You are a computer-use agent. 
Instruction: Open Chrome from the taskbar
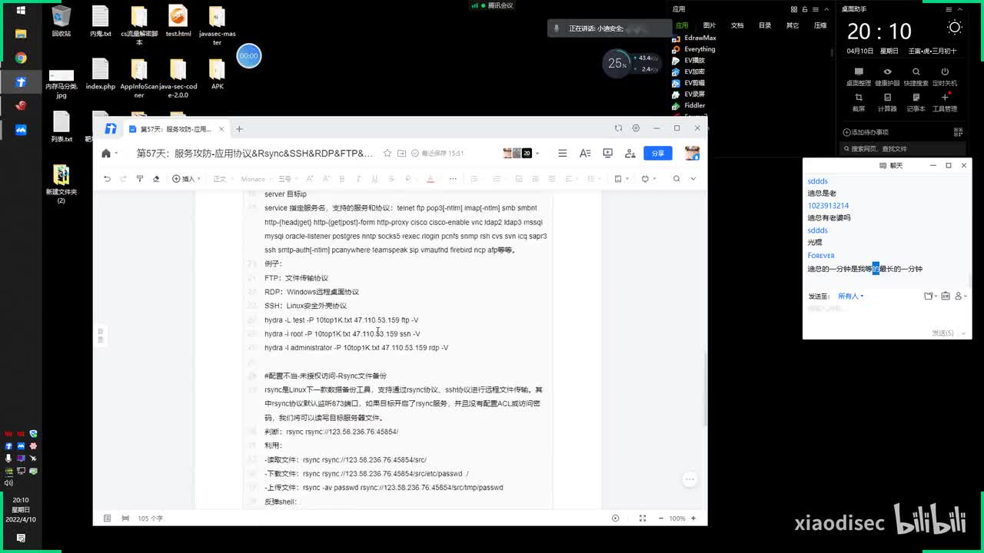click(21, 58)
